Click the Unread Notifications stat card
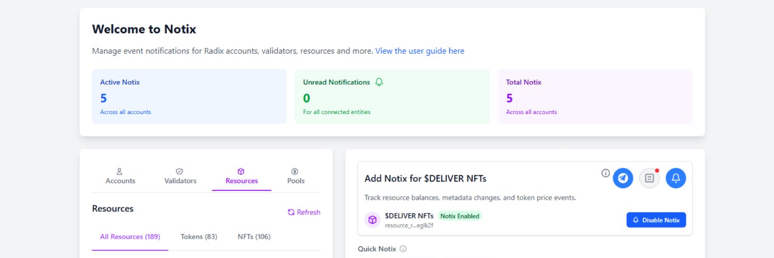Viewport: 774px width, 258px height. (x=392, y=96)
